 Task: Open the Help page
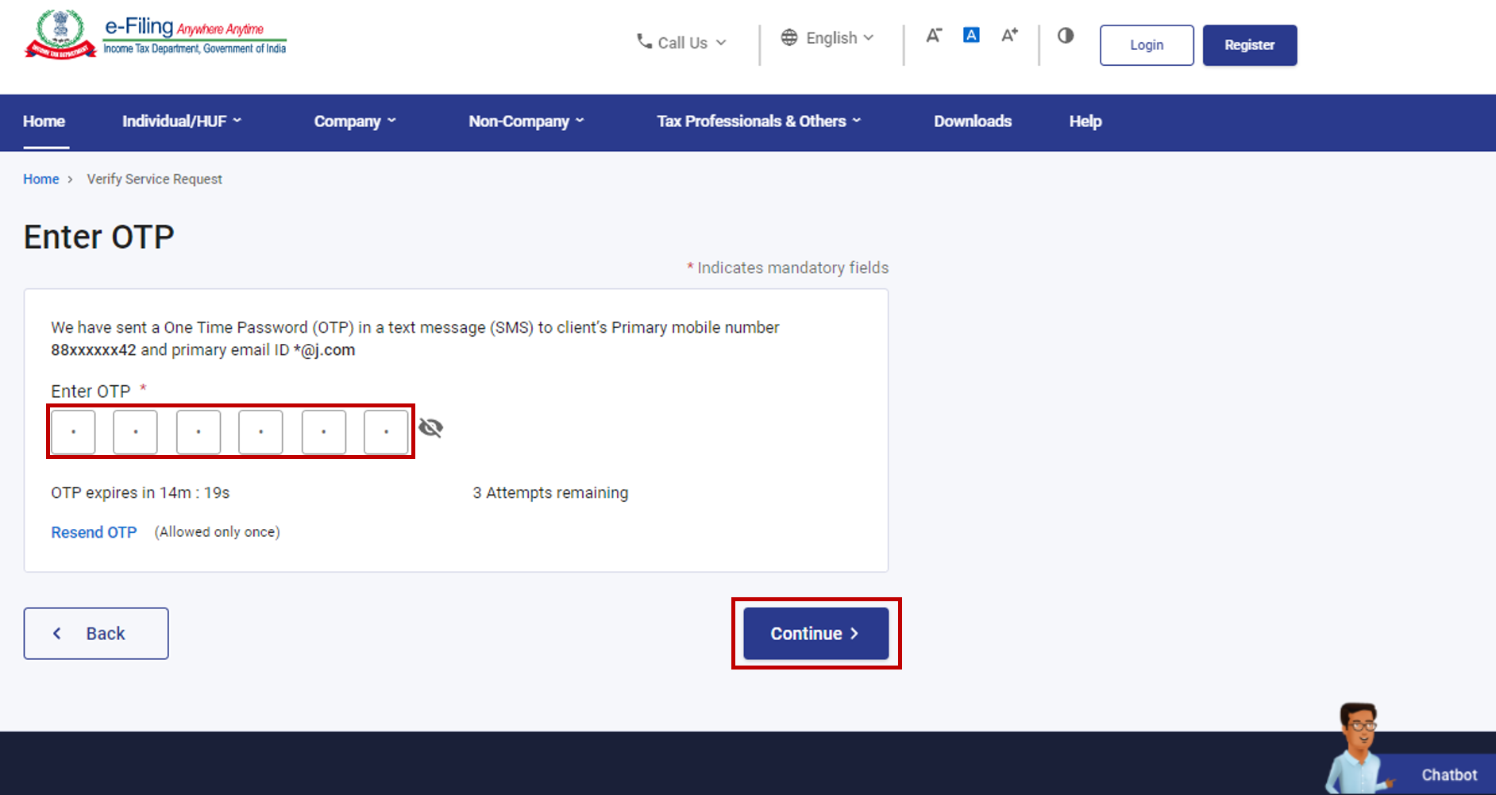click(1085, 122)
